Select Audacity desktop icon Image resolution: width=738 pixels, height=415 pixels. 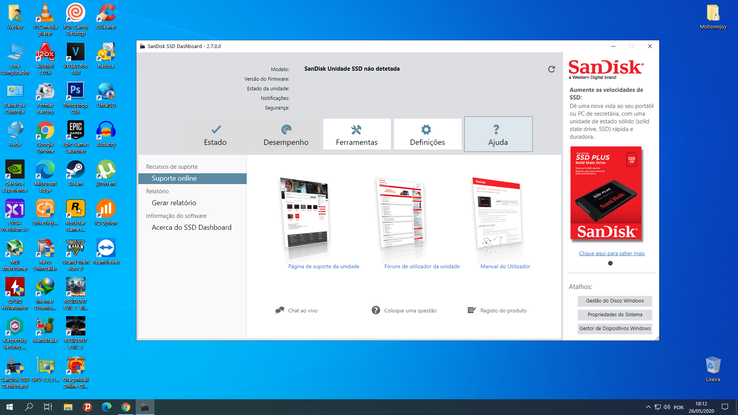pos(106,134)
